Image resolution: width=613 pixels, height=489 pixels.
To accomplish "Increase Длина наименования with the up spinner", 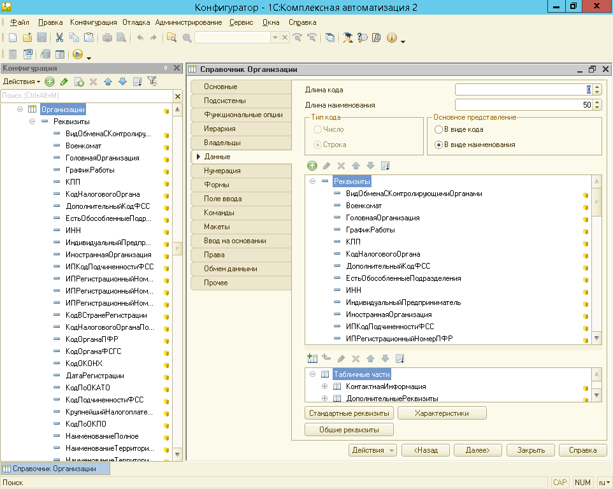I will [597, 103].
